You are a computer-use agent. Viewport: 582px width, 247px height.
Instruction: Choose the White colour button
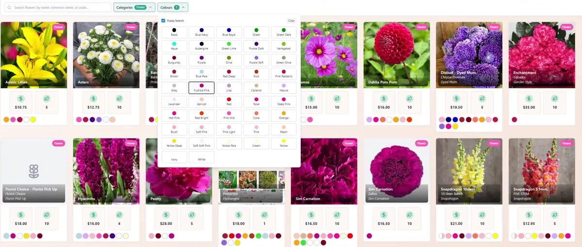pos(201,157)
